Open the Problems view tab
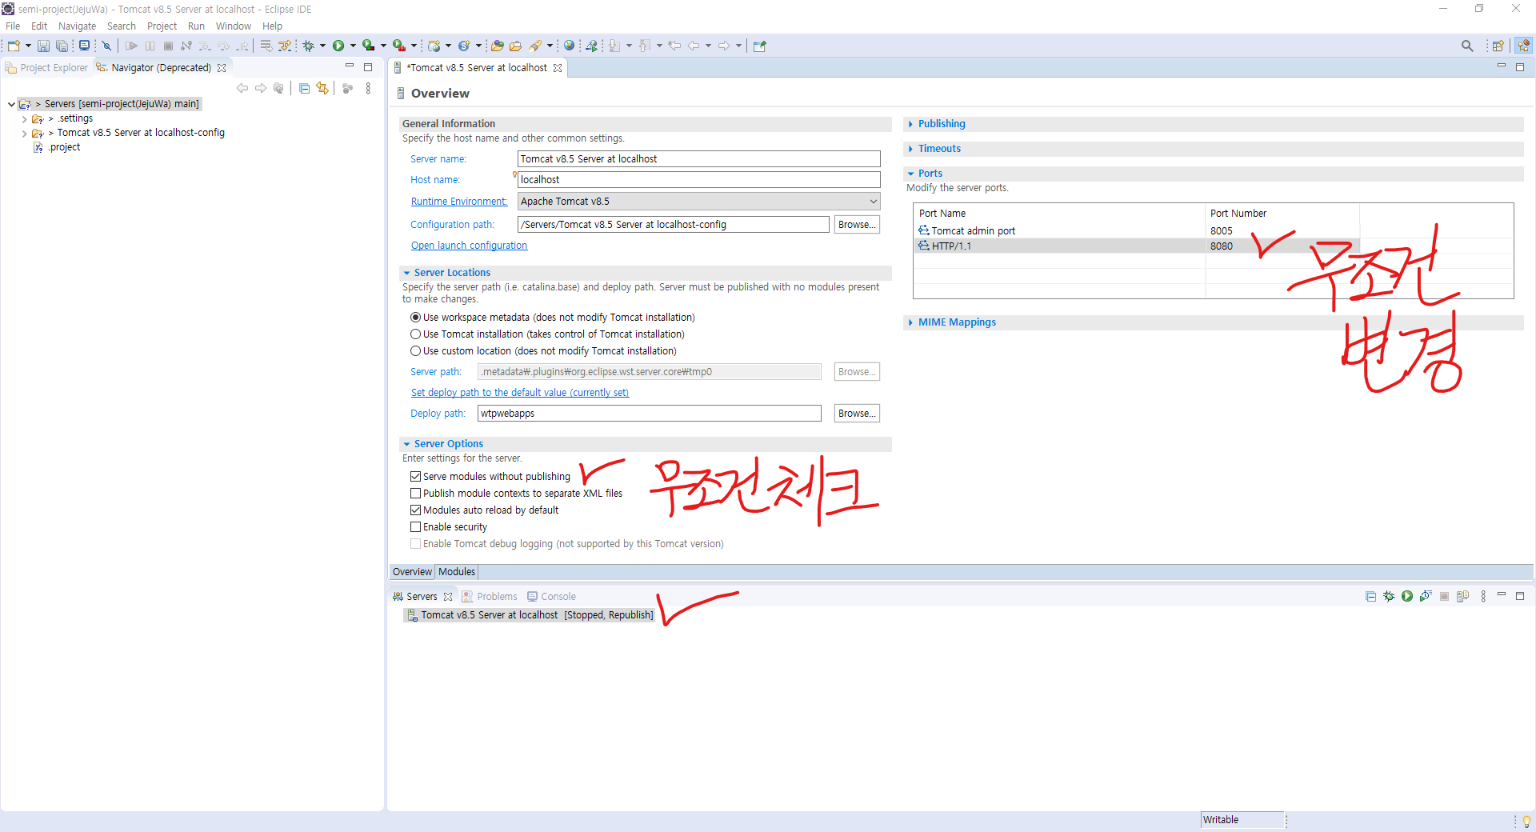Screen dimensions: 1536x832 pos(490,597)
